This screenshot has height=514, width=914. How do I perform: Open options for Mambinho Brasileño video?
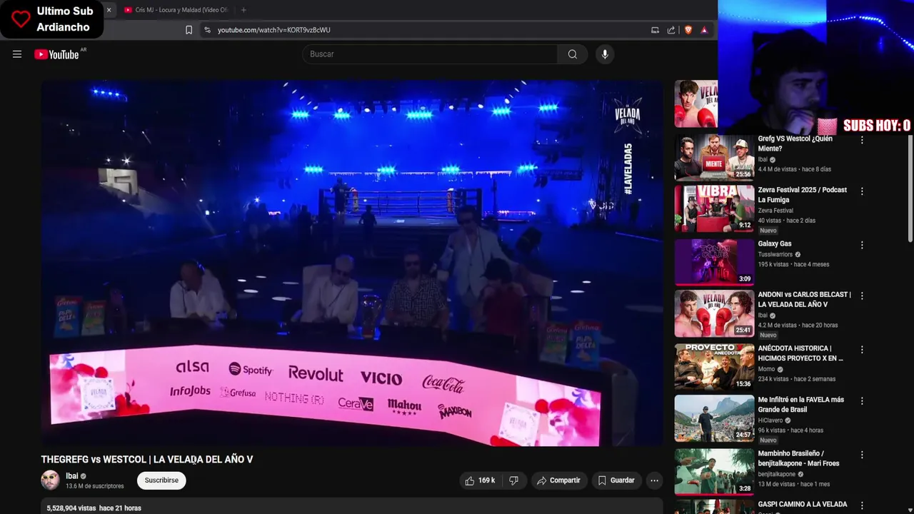pos(862,455)
